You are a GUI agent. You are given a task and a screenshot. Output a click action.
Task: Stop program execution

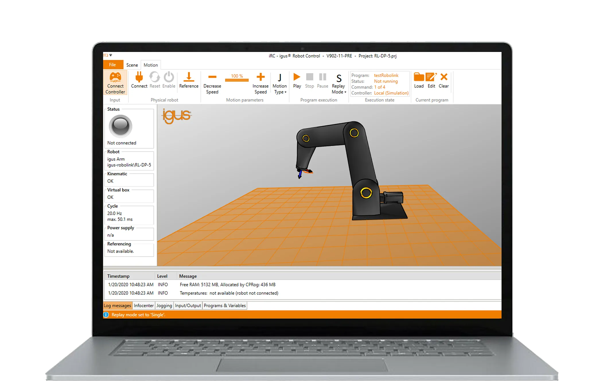tap(310, 77)
